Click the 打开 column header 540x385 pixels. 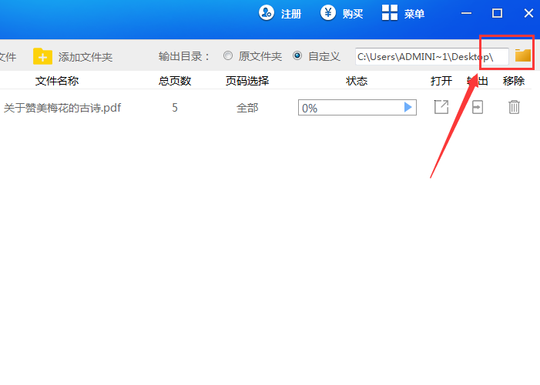(x=441, y=81)
